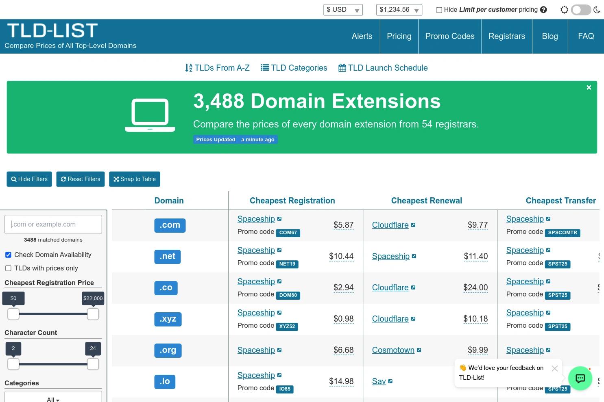Uncheck Check Domain Availability

tap(8, 255)
